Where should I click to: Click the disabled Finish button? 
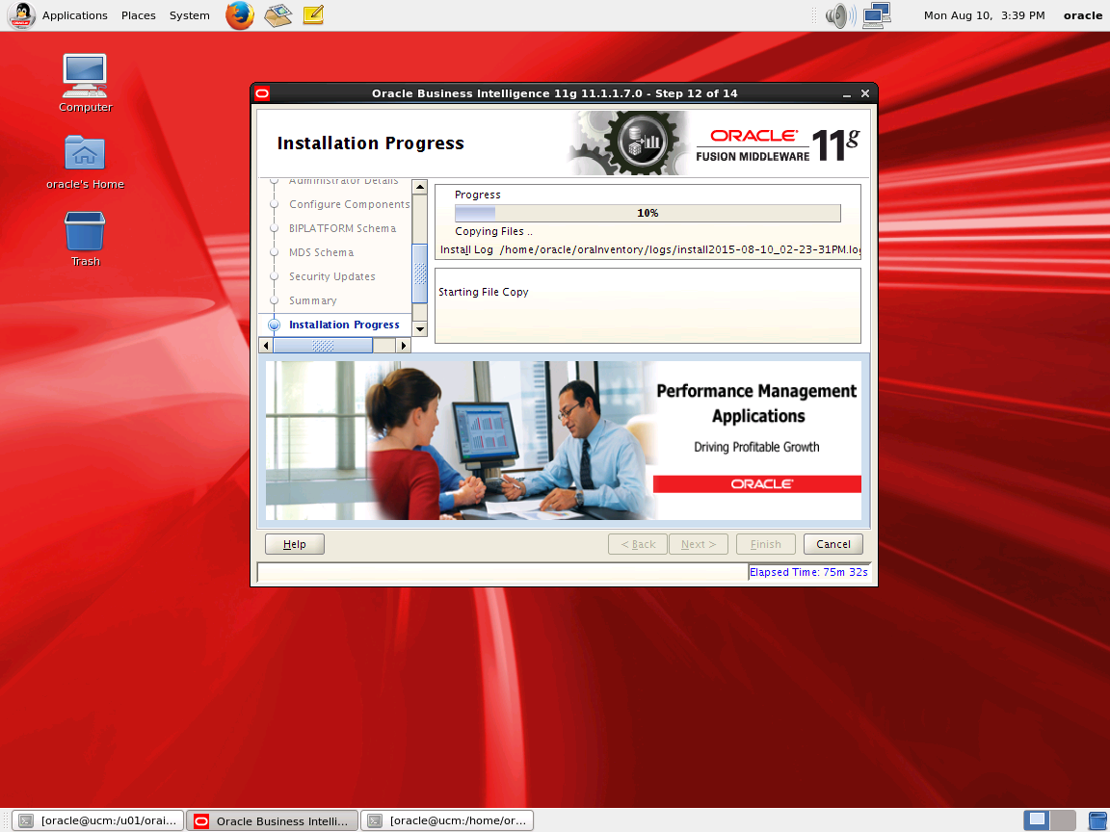(x=766, y=544)
